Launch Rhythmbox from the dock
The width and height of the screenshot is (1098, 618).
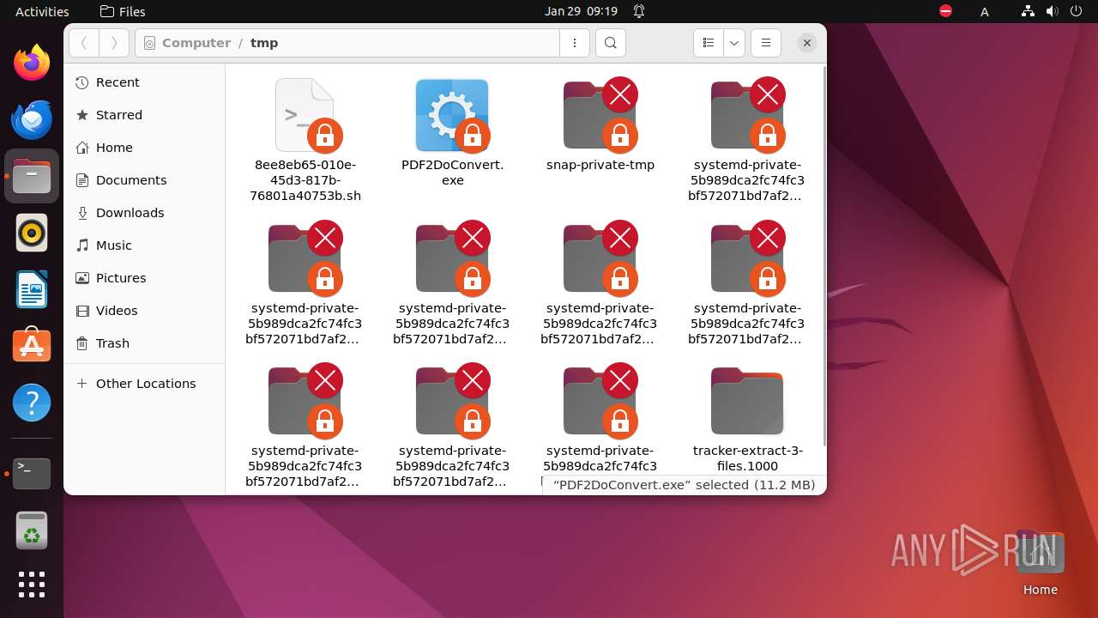(32, 233)
